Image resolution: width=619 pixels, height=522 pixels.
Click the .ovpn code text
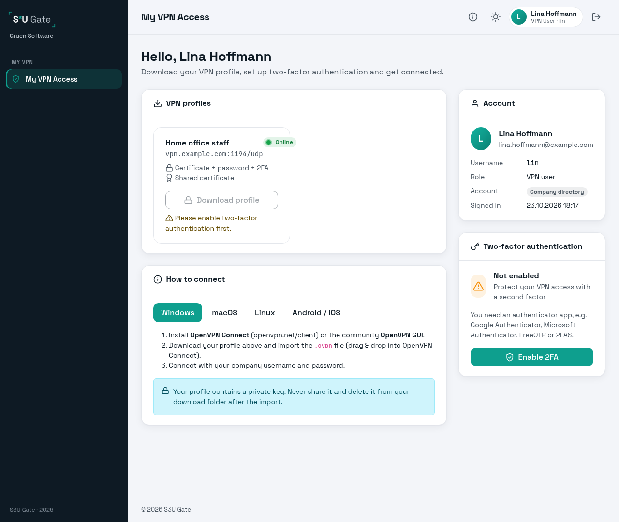324,345
